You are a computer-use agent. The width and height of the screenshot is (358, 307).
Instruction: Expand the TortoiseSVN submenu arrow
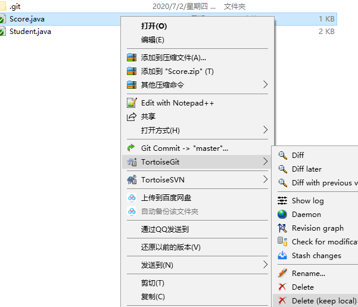(x=265, y=179)
